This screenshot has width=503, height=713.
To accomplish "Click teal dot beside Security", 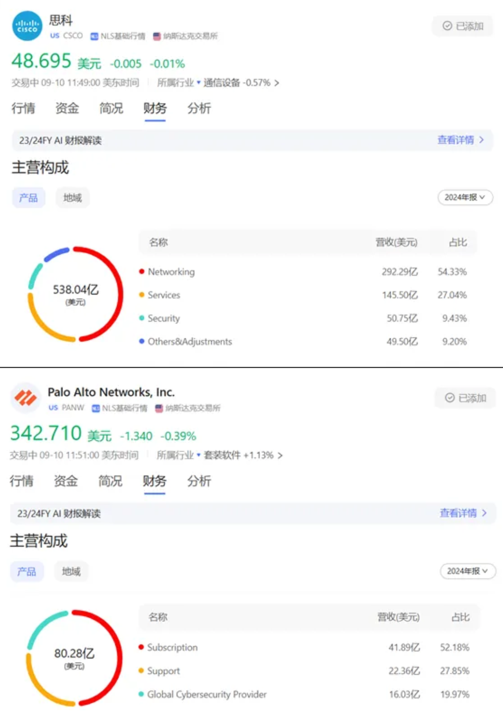I will tap(141, 318).
